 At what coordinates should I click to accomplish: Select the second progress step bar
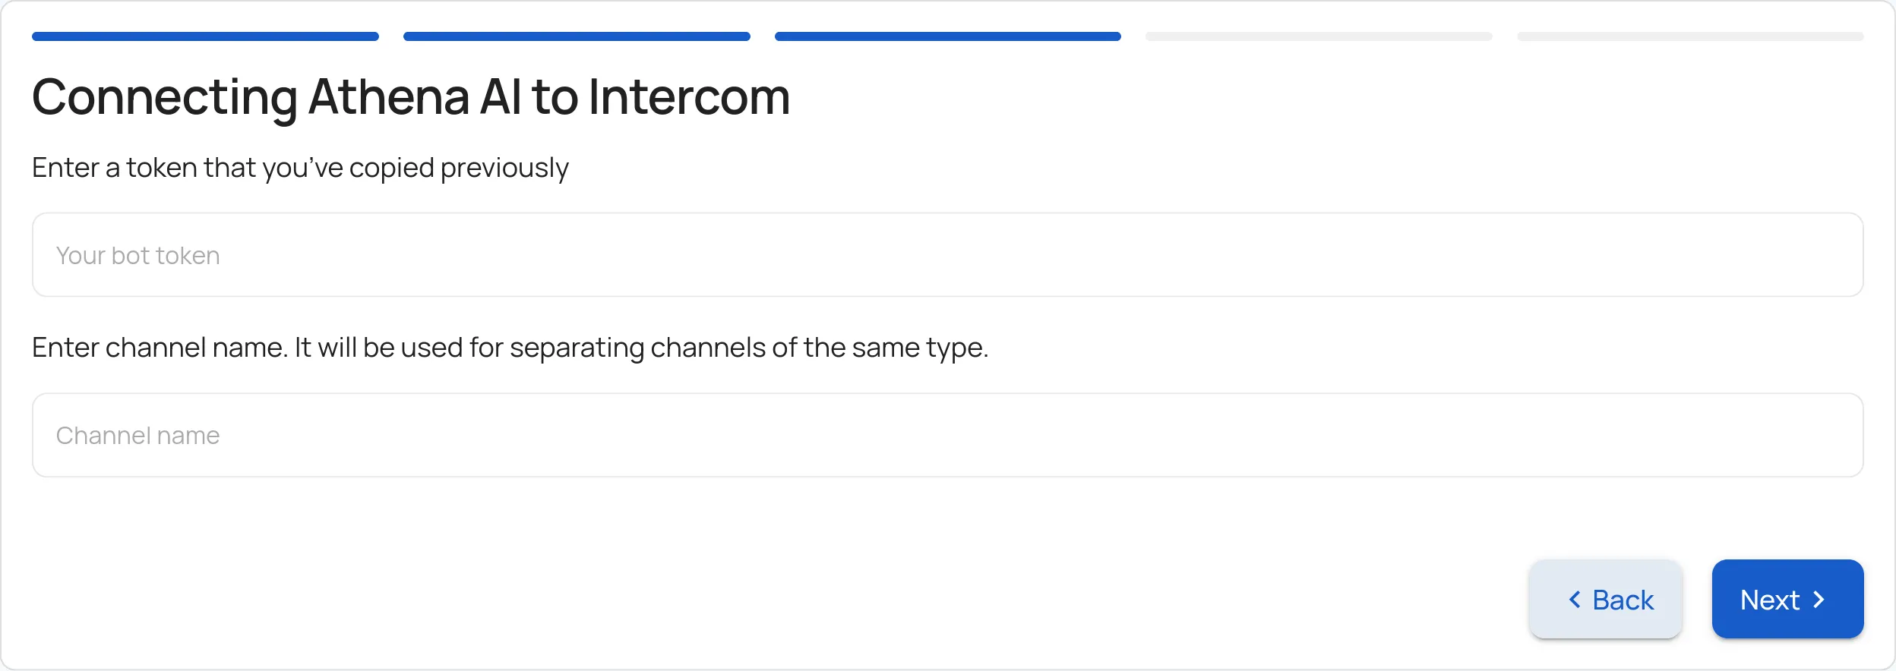[x=577, y=36]
